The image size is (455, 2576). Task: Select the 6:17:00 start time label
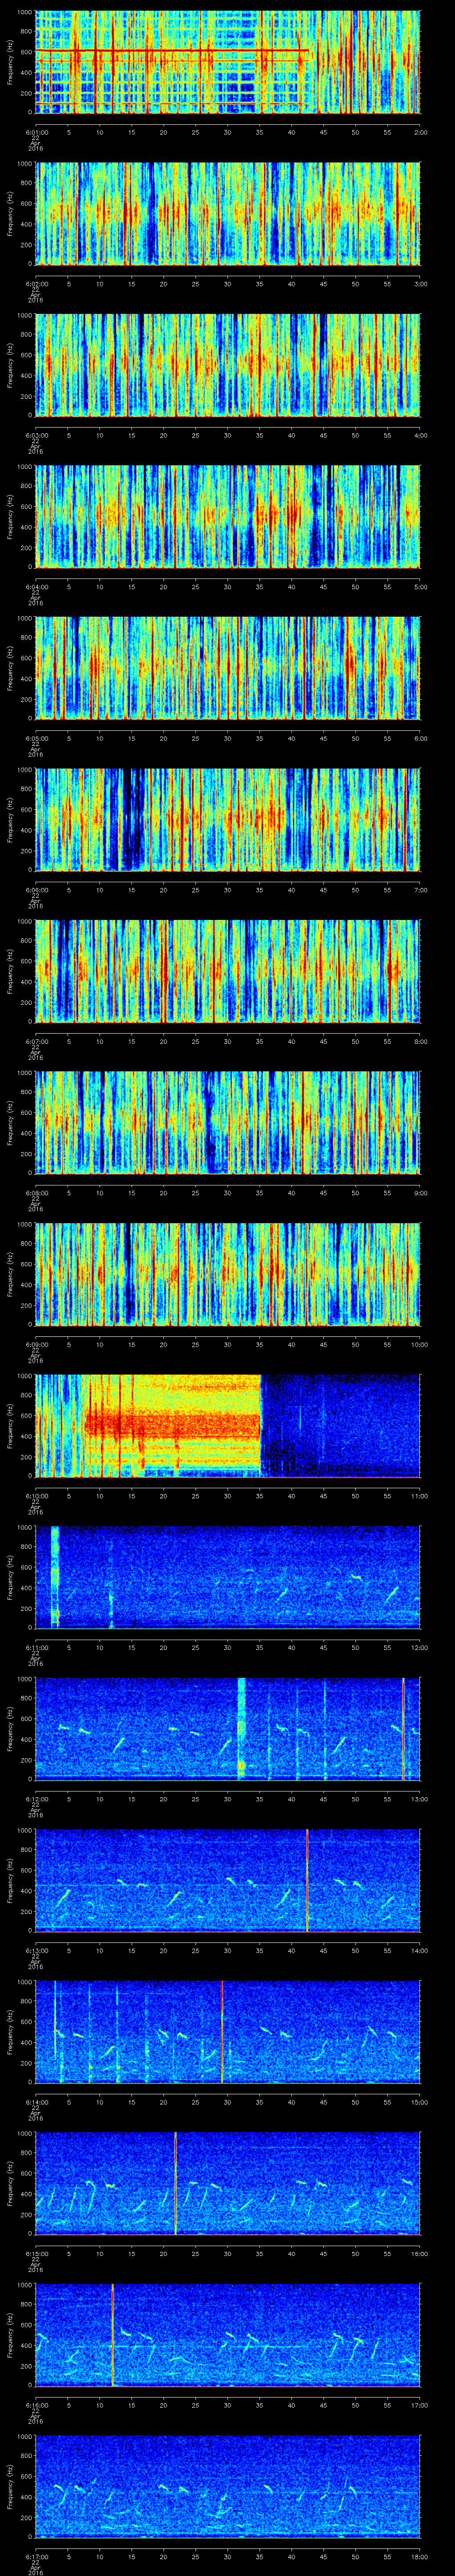(x=36, y=2557)
